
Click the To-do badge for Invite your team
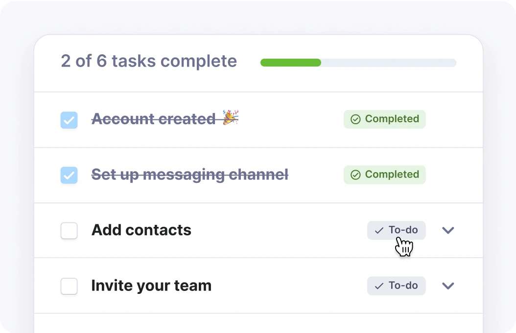[396, 286]
